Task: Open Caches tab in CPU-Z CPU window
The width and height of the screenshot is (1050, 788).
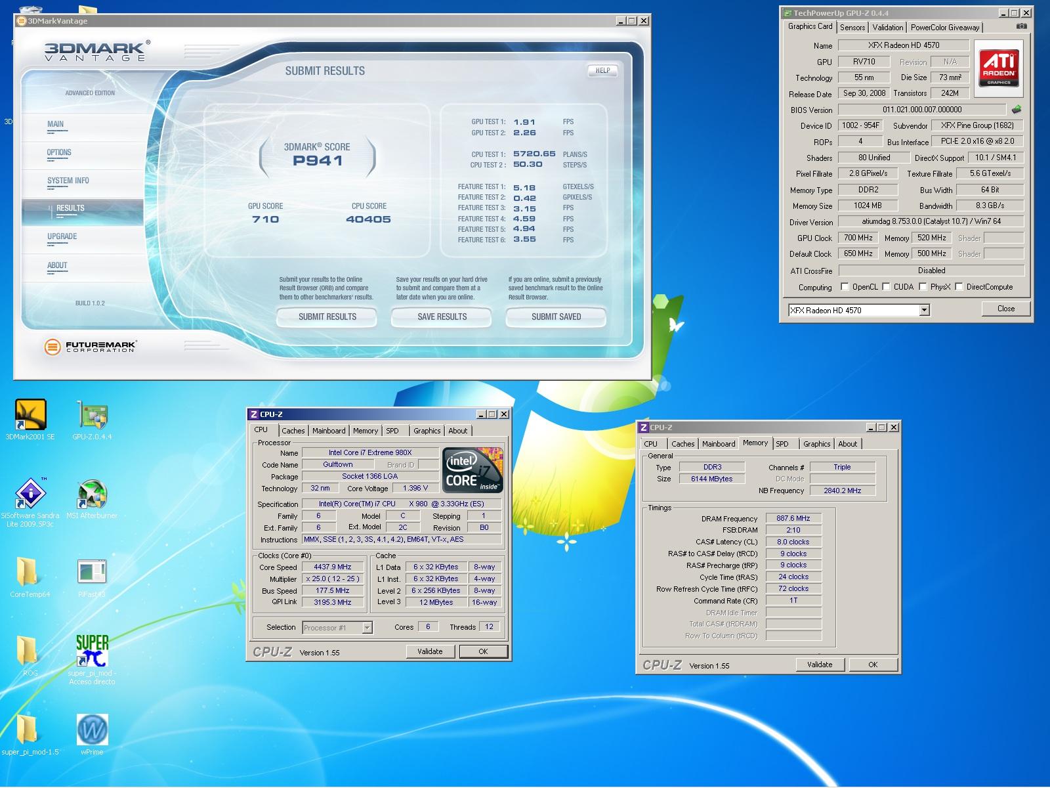Action: coord(293,431)
